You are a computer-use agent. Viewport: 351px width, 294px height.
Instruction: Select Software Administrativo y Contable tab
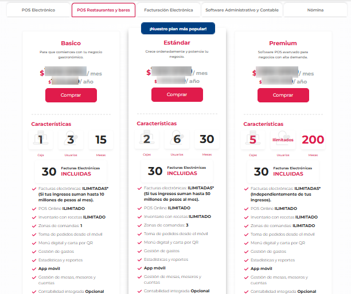[242, 10]
